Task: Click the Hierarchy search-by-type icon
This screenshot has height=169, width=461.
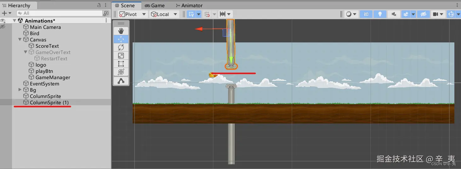Action: (106, 13)
